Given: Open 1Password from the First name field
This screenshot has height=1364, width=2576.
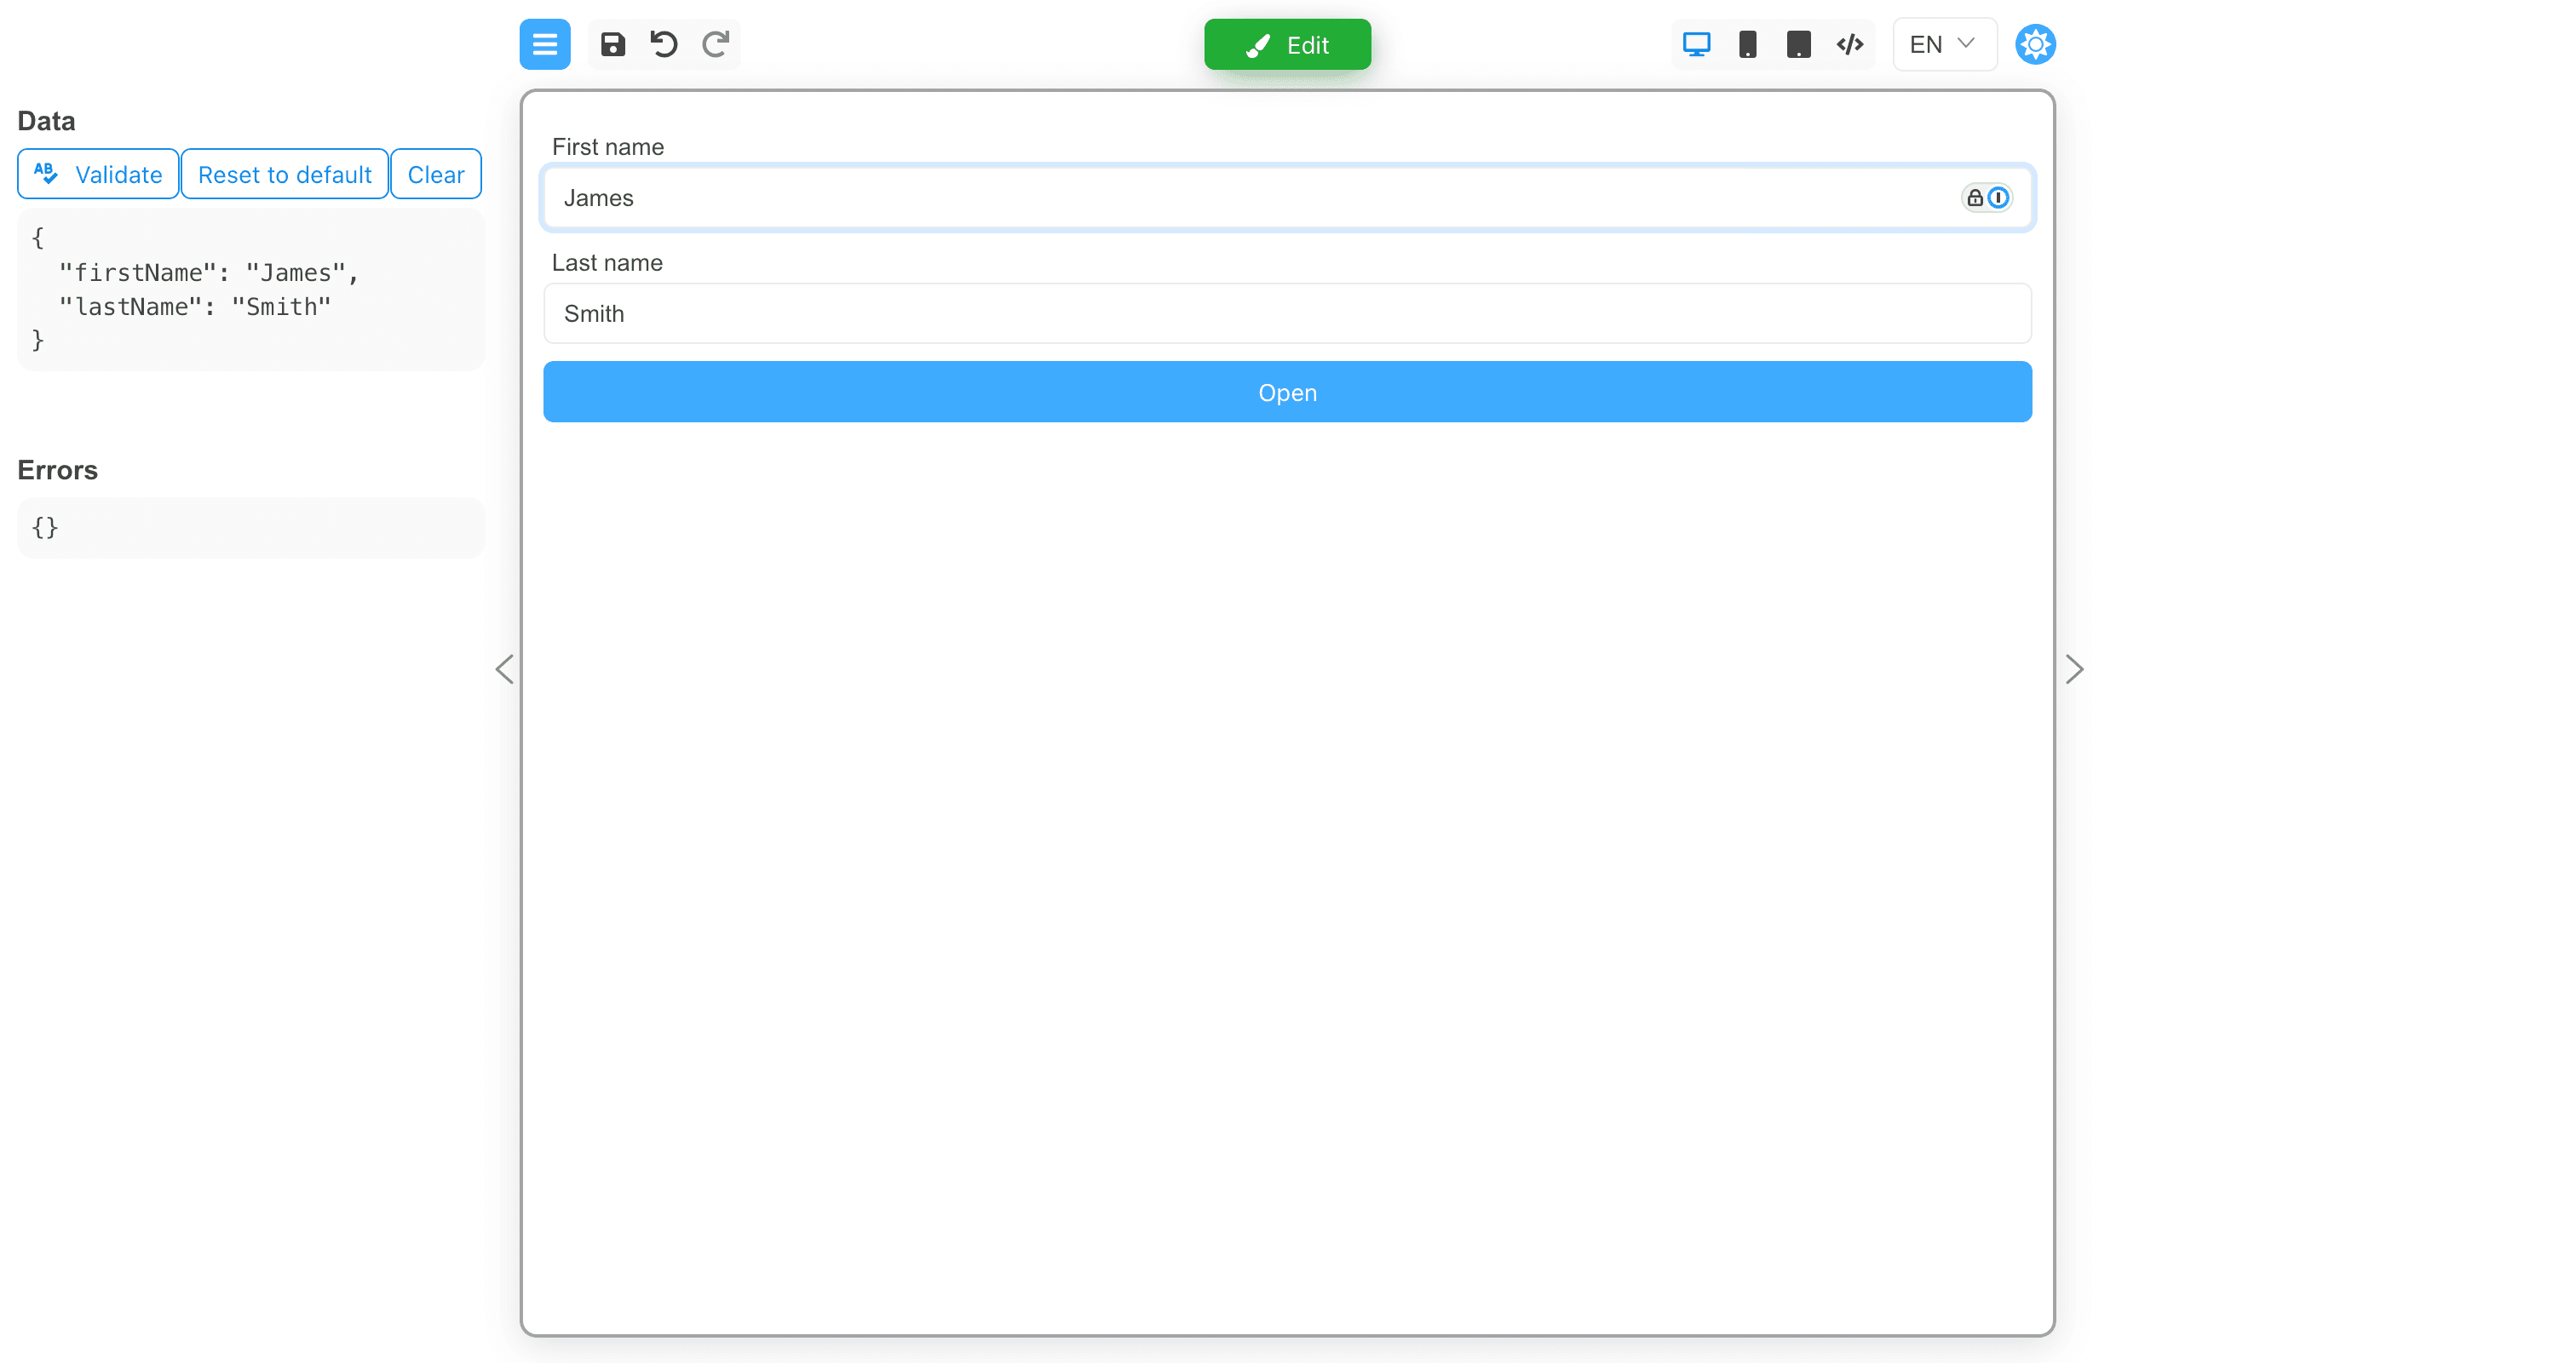Looking at the screenshot, I should pyautogui.click(x=1998, y=197).
